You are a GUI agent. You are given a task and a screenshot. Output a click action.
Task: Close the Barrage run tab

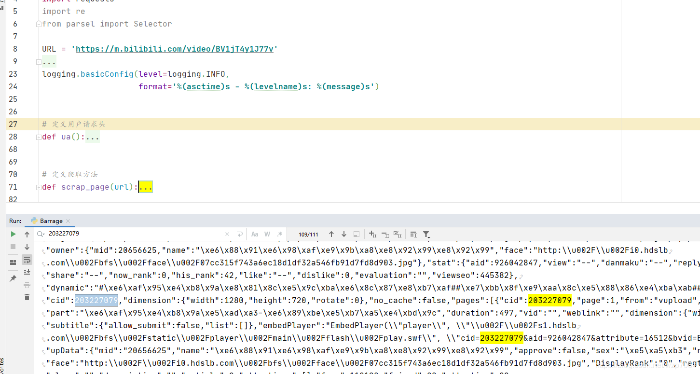point(68,221)
